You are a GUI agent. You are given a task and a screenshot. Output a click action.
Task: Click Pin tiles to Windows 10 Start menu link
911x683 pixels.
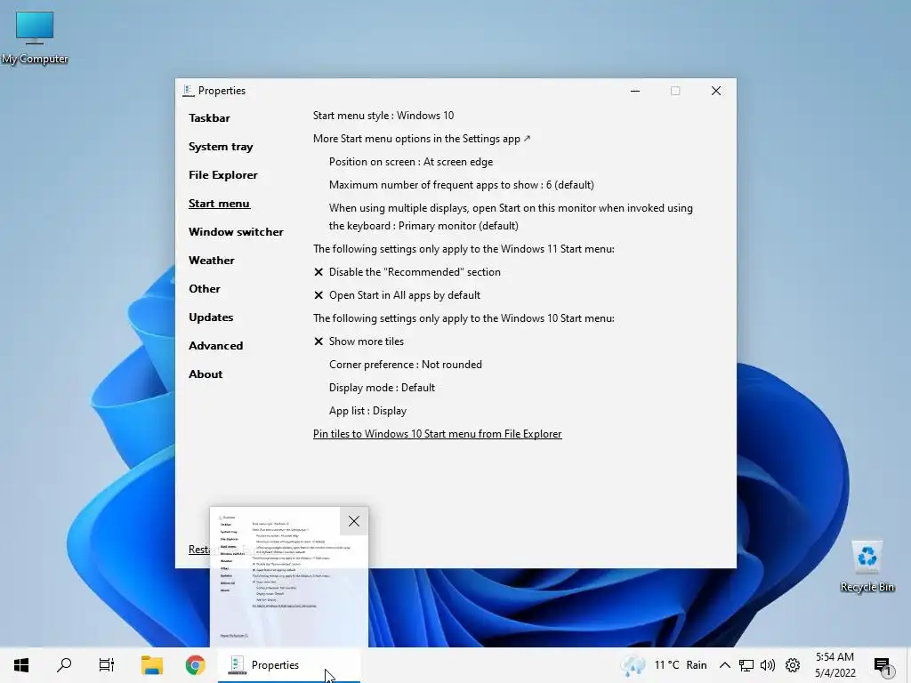click(x=437, y=434)
